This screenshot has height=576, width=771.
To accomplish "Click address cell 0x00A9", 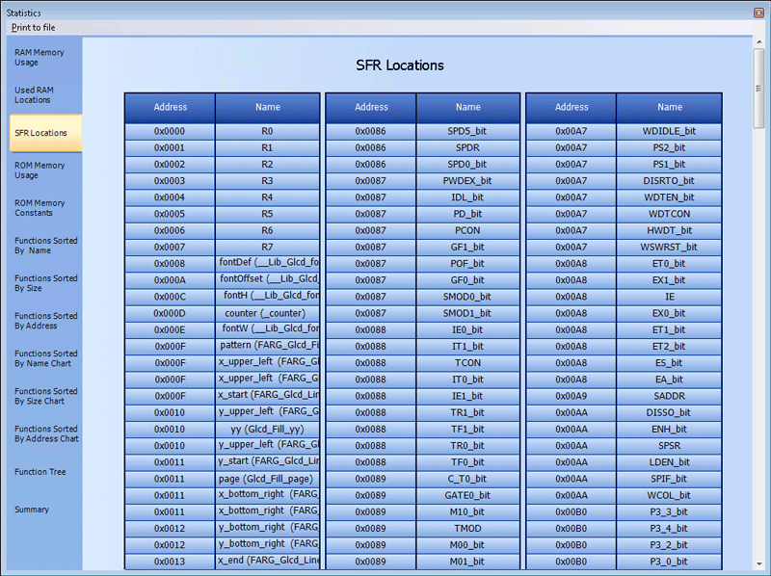I will pyautogui.click(x=572, y=396).
